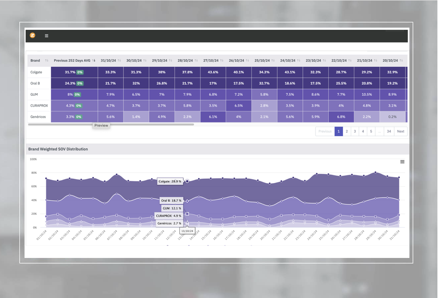
Task: Sort by Previous 252 Days AVG column
Action: (94, 61)
